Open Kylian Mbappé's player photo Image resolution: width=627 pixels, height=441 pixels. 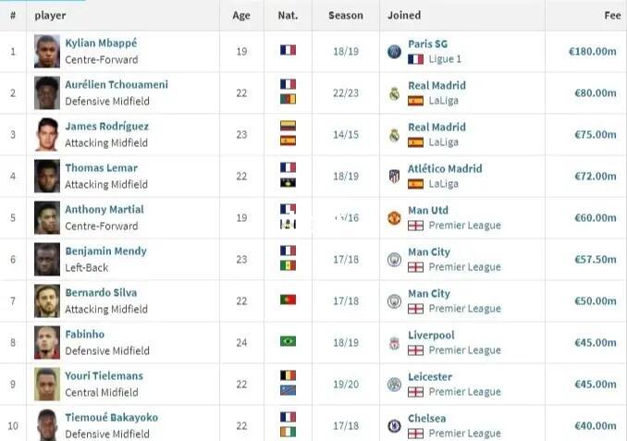pos(47,52)
